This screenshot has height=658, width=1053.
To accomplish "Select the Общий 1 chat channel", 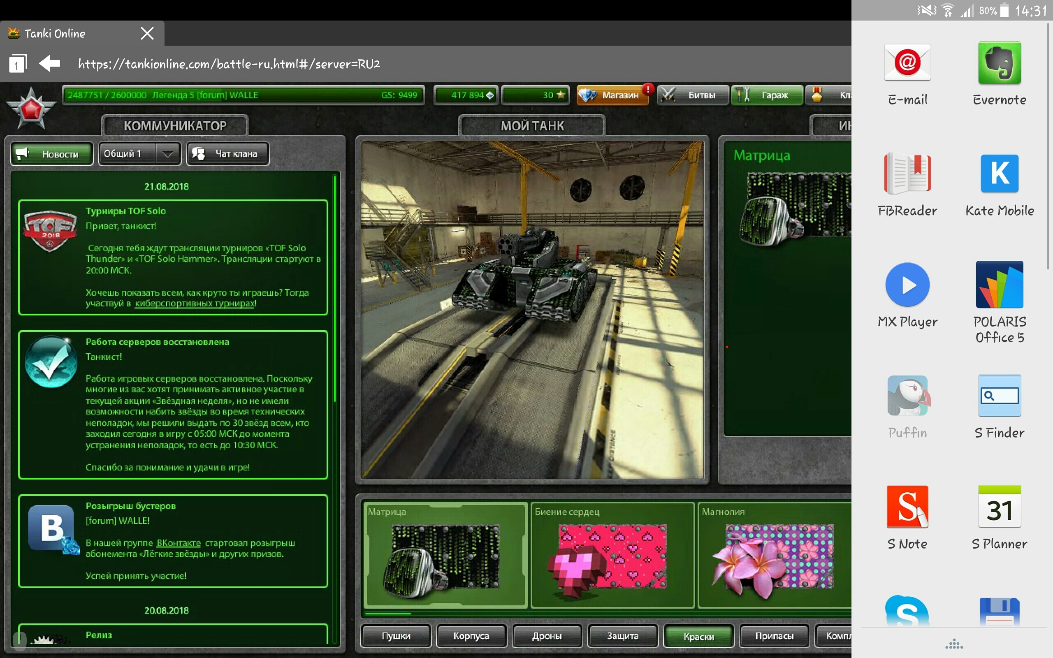I will pos(127,154).
